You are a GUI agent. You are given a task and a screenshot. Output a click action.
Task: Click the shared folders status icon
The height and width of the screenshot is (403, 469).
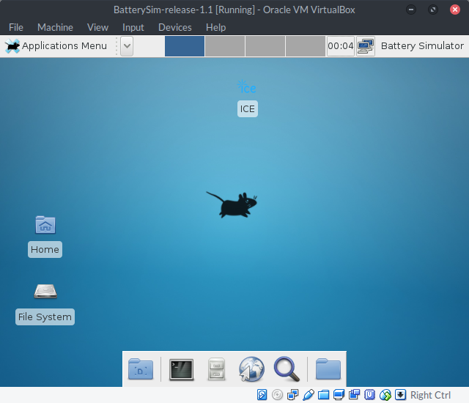(x=324, y=395)
